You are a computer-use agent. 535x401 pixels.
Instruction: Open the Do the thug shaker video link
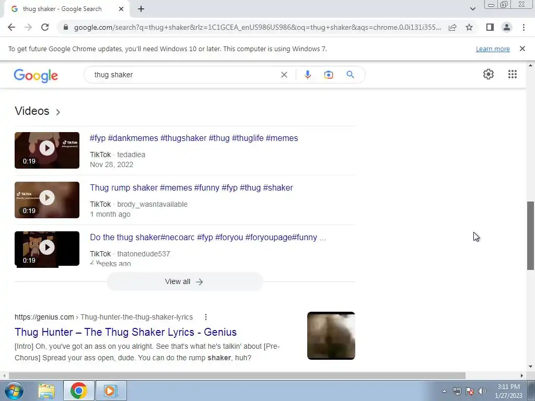(208, 238)
